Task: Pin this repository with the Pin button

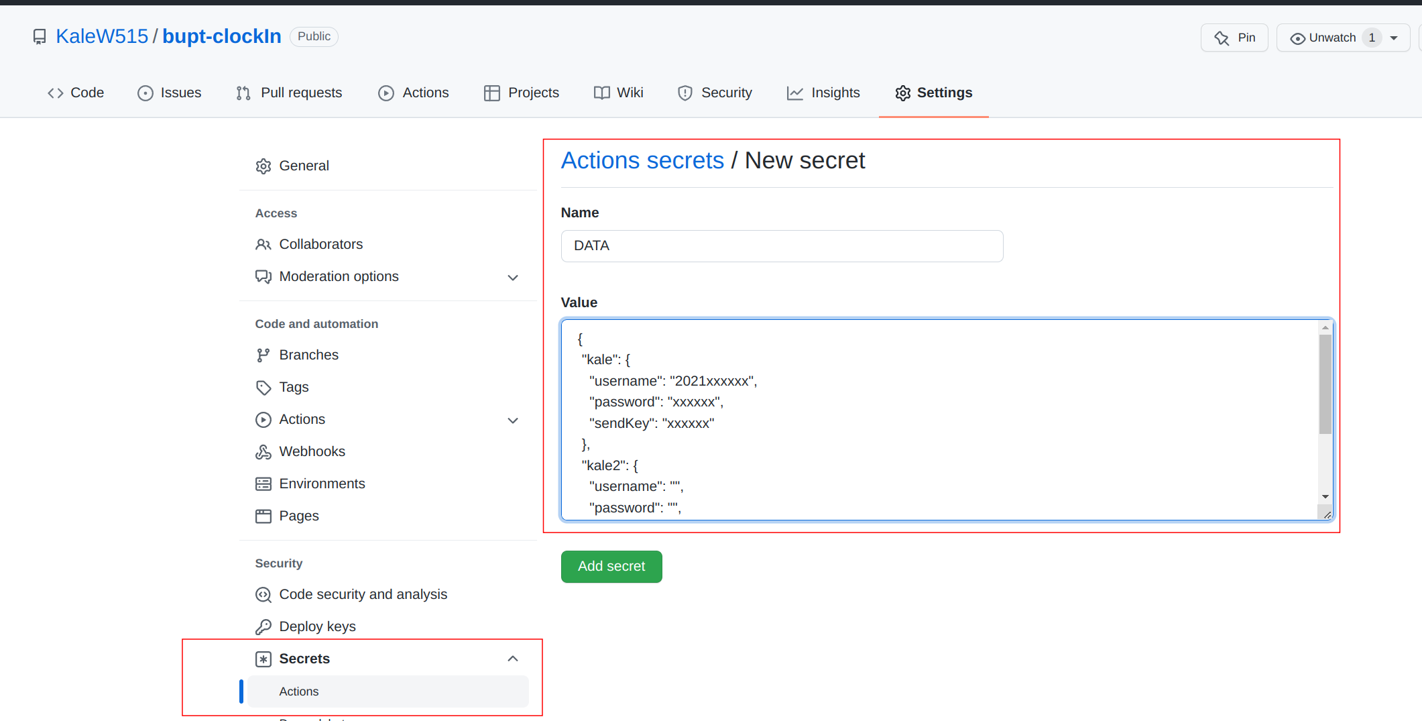Action: 1234,38
